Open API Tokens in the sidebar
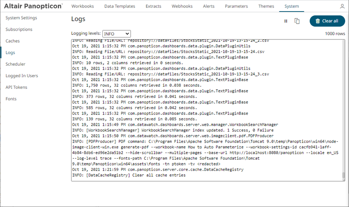This screenshot has height=207, width=349. [16, 88]
